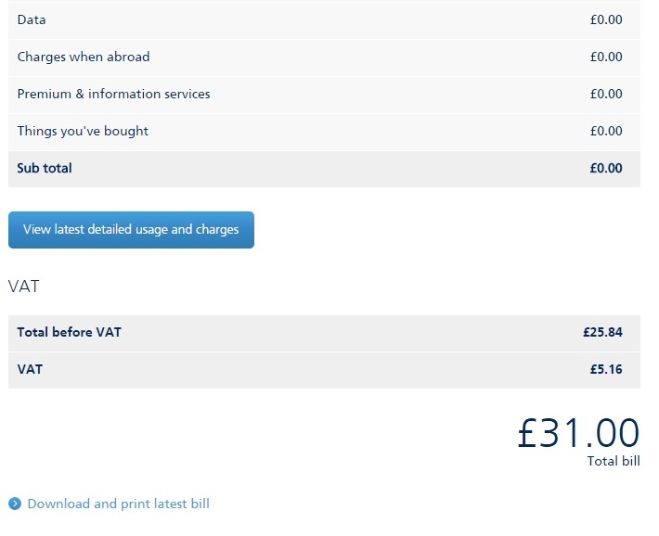Click the Things you've bought amount

[605, 131]
